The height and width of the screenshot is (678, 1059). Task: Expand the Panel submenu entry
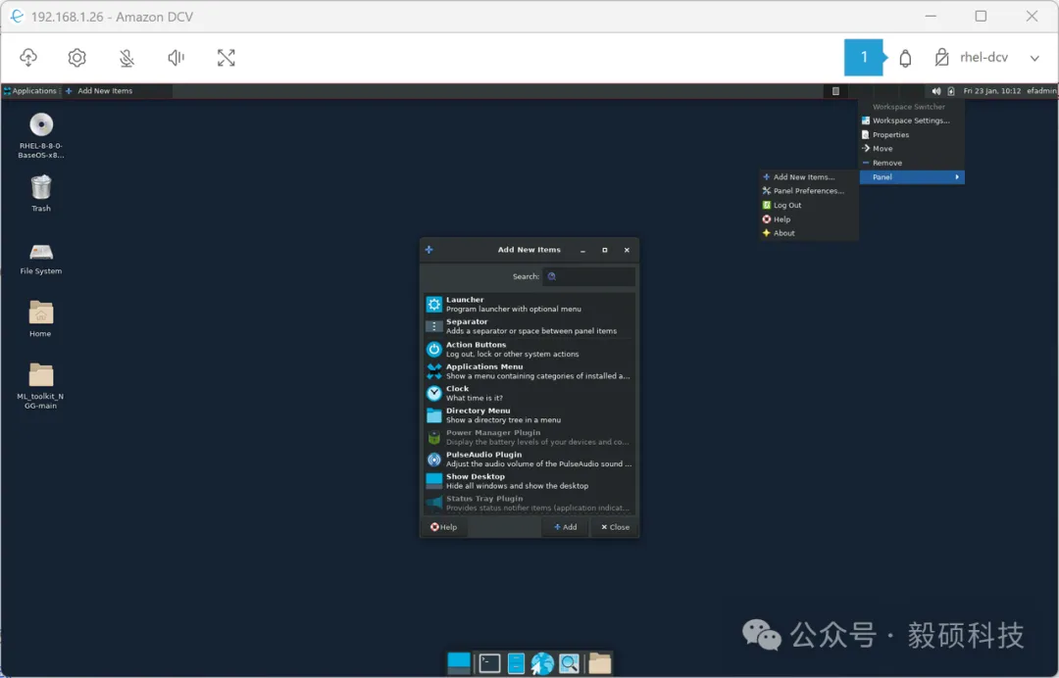coord(911,177)
